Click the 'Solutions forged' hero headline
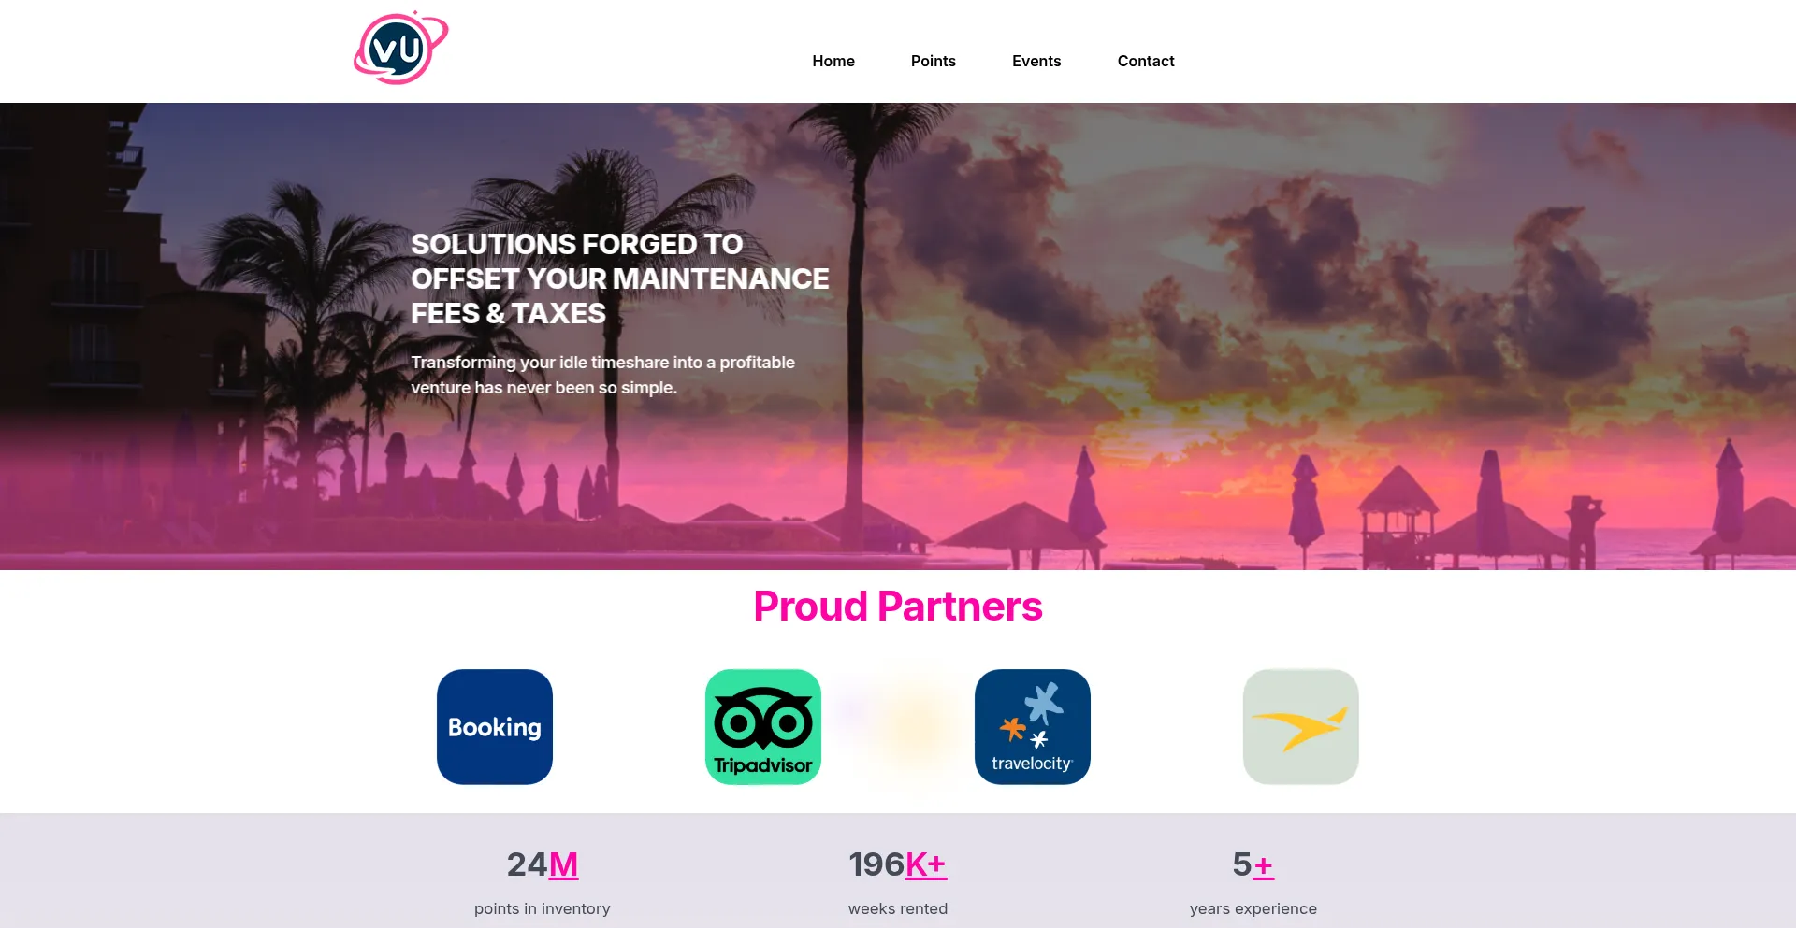 [x=619, y=278]
